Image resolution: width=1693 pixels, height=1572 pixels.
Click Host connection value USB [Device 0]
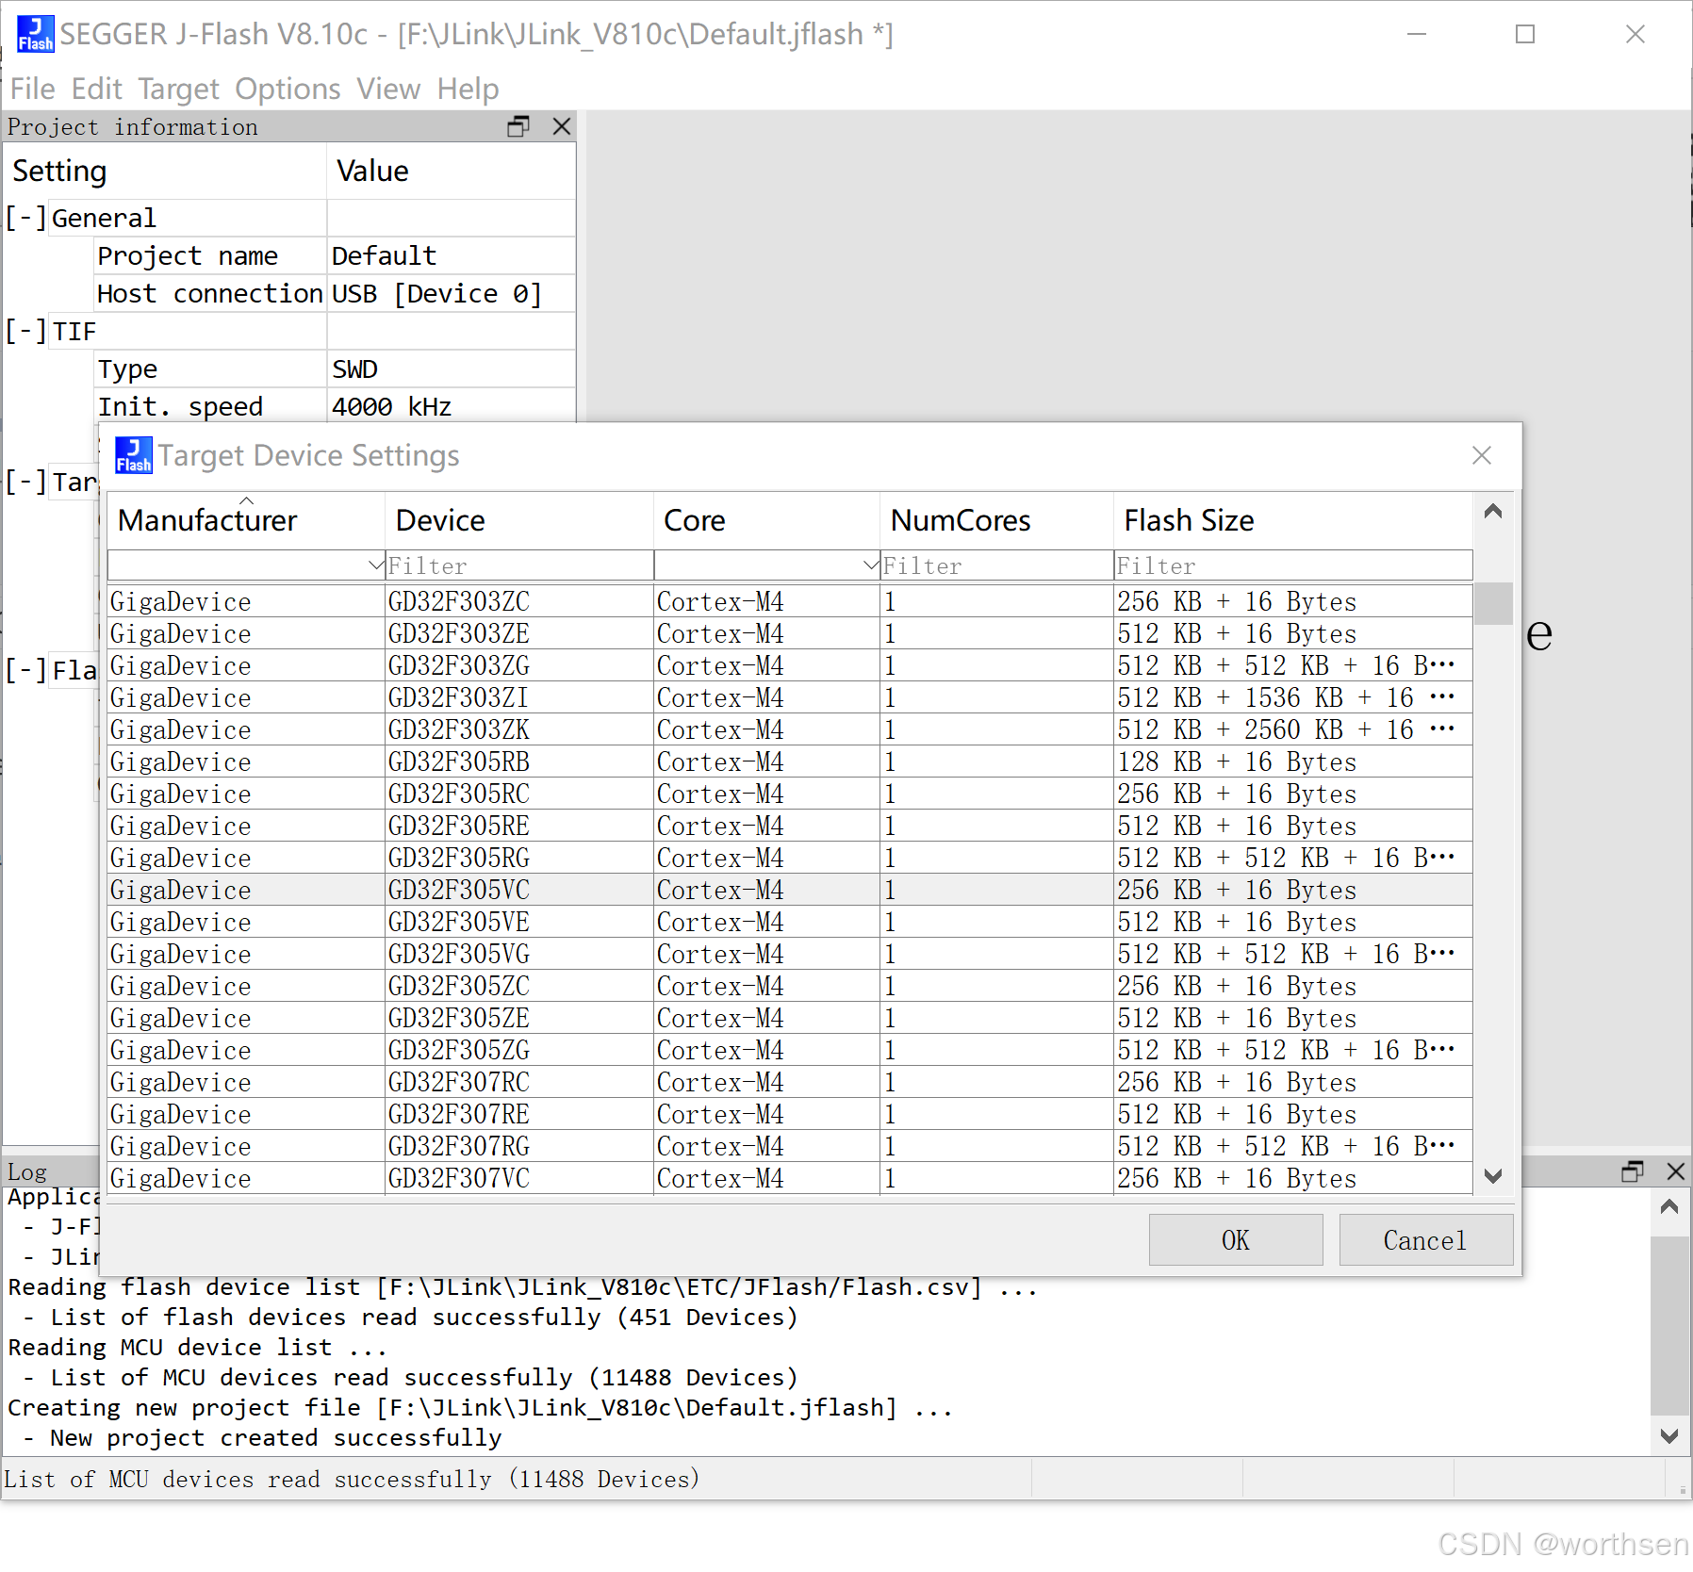point(451,293)
